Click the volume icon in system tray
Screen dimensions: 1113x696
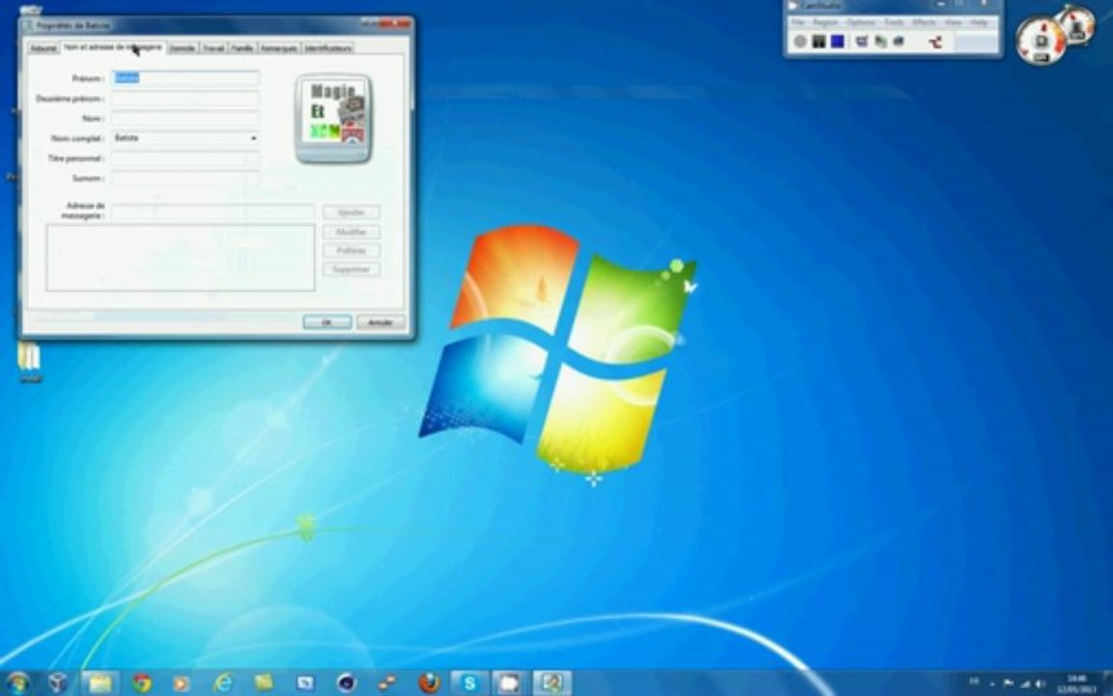coord(1042,684)
